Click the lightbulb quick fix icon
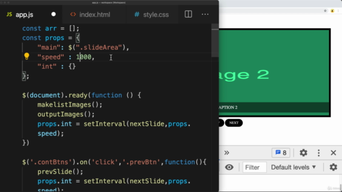Screen dimensions: 342x192 [27, 57]
